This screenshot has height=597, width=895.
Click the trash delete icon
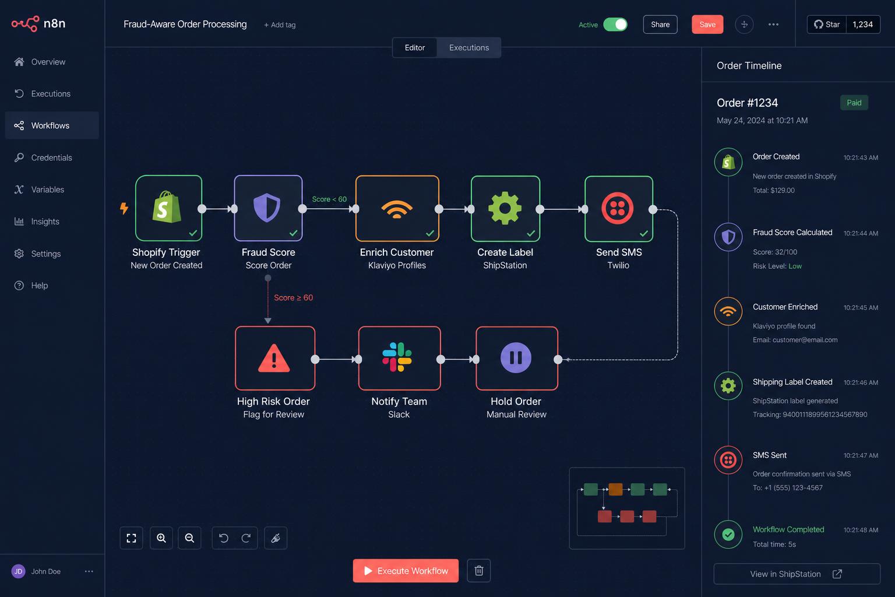(479, 571)
